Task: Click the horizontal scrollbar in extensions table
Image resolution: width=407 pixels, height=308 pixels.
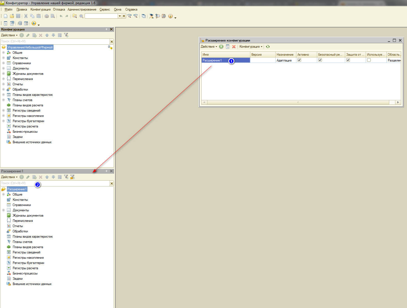Action: [298, 102]
